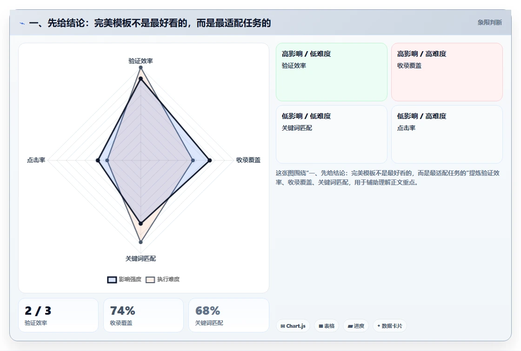Click the 68% 关键词匹配 stat card
Viewport: 521px width, 351px height.
(228, 315)
